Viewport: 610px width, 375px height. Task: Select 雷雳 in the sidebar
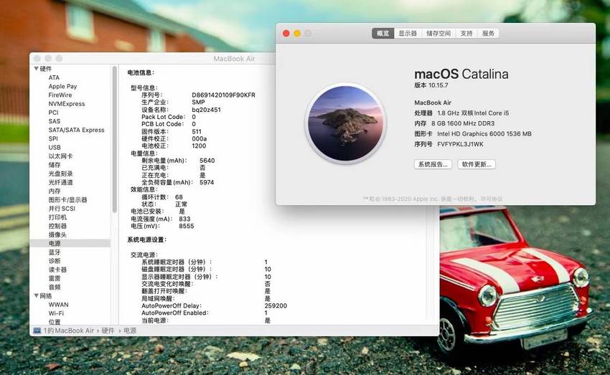[x=55, y=278]
